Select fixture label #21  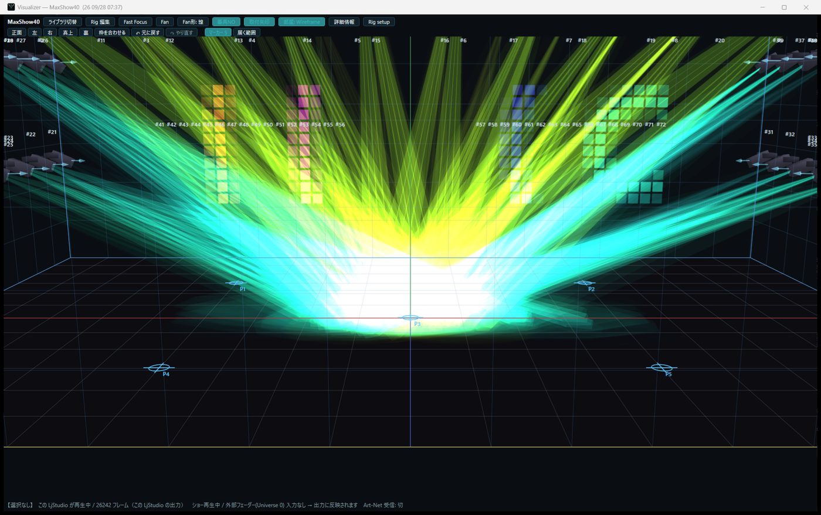52,132
